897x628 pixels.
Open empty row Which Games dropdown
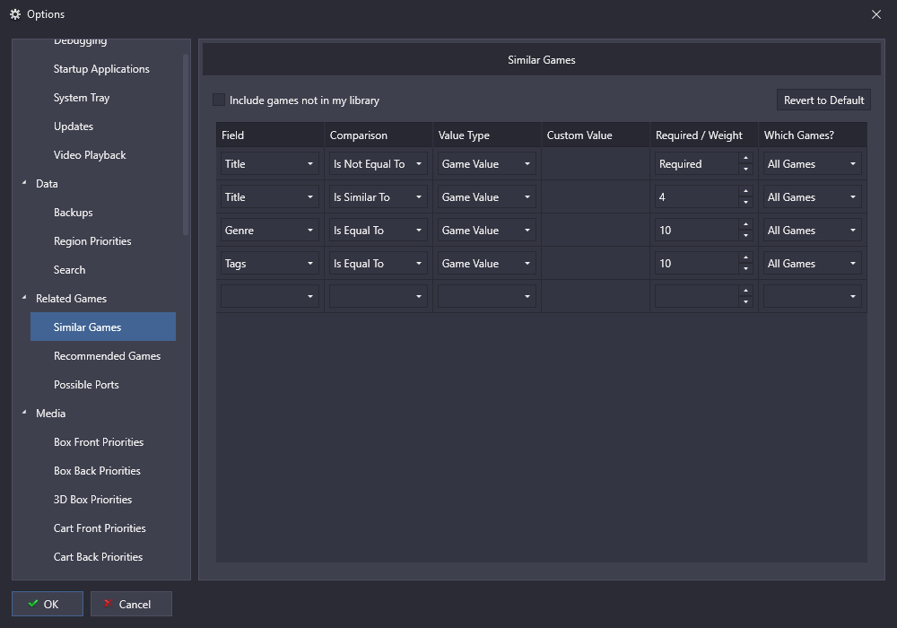(813, 296)
